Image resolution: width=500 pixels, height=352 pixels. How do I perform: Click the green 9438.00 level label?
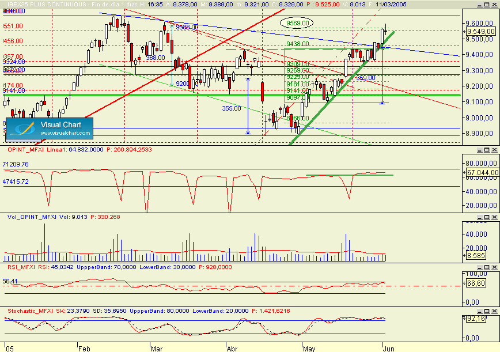297,44
